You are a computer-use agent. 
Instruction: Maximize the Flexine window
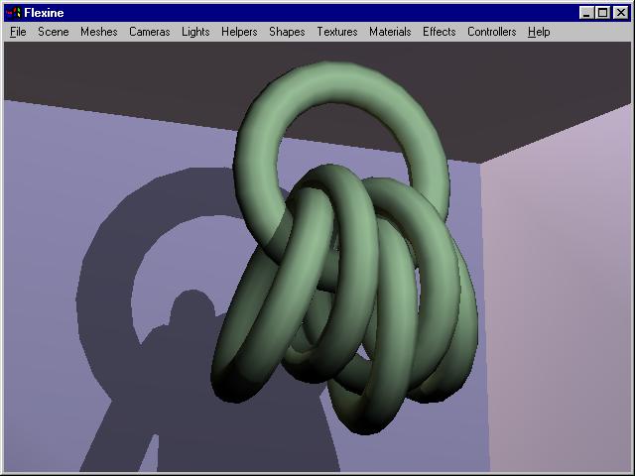602,13
